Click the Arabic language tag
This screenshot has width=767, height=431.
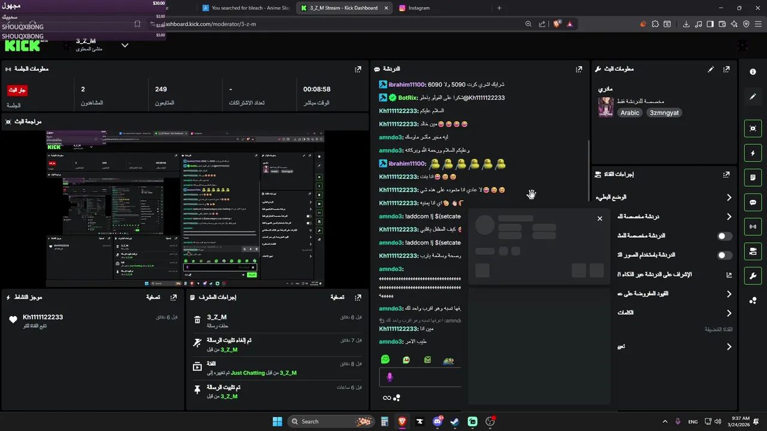[x=630, y=113]
